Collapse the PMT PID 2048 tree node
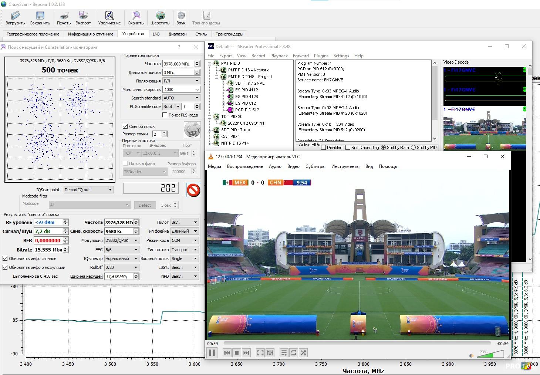This screenshot has height=375, width=540. pos(217,77)
